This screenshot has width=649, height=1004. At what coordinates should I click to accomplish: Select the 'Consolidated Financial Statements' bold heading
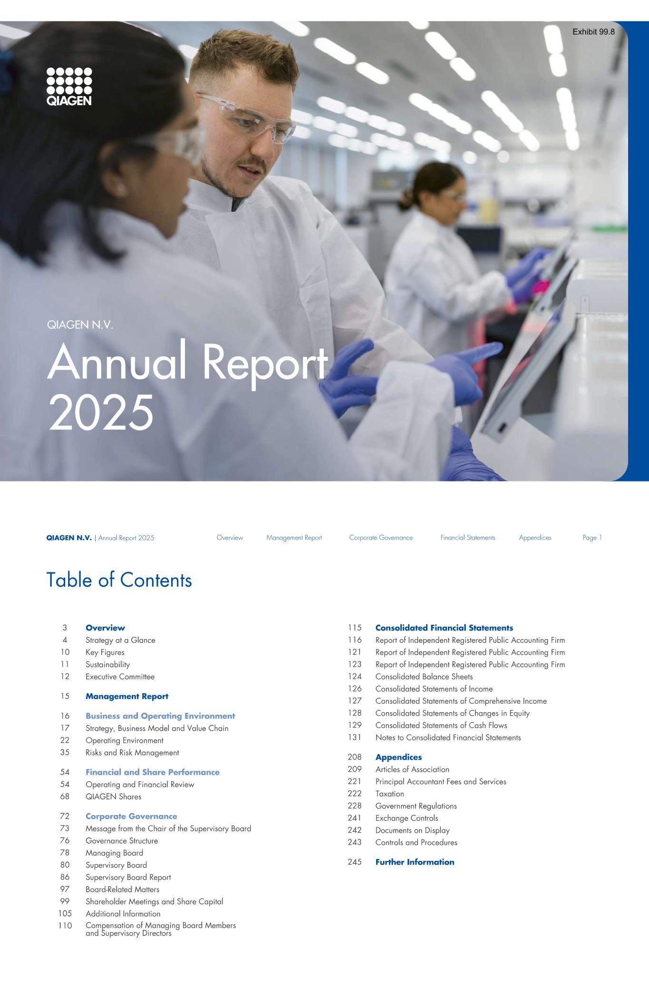[444, 628]
